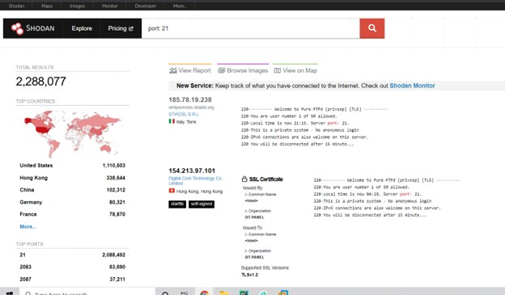Click the STIADSL S.R.L. organization link
Screen dimensions: 505x295
point(184,114)
